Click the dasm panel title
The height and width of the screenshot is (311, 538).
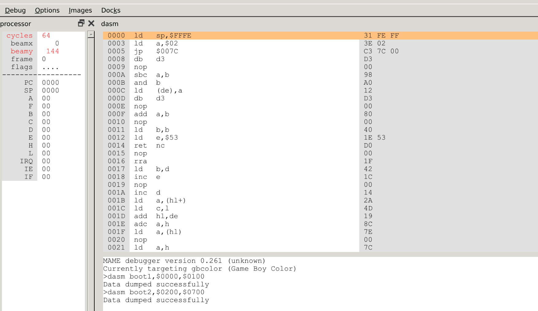(110, 24)
